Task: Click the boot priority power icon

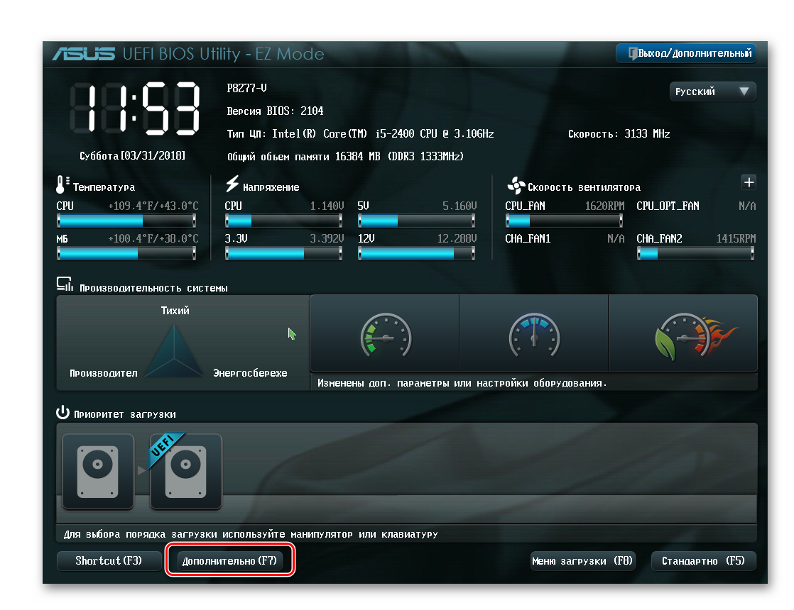Action: tap(63, 413)
